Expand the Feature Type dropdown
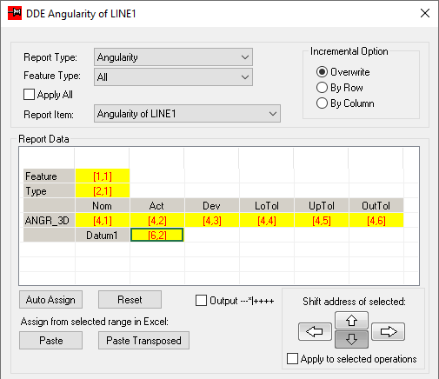 point(173,76)
